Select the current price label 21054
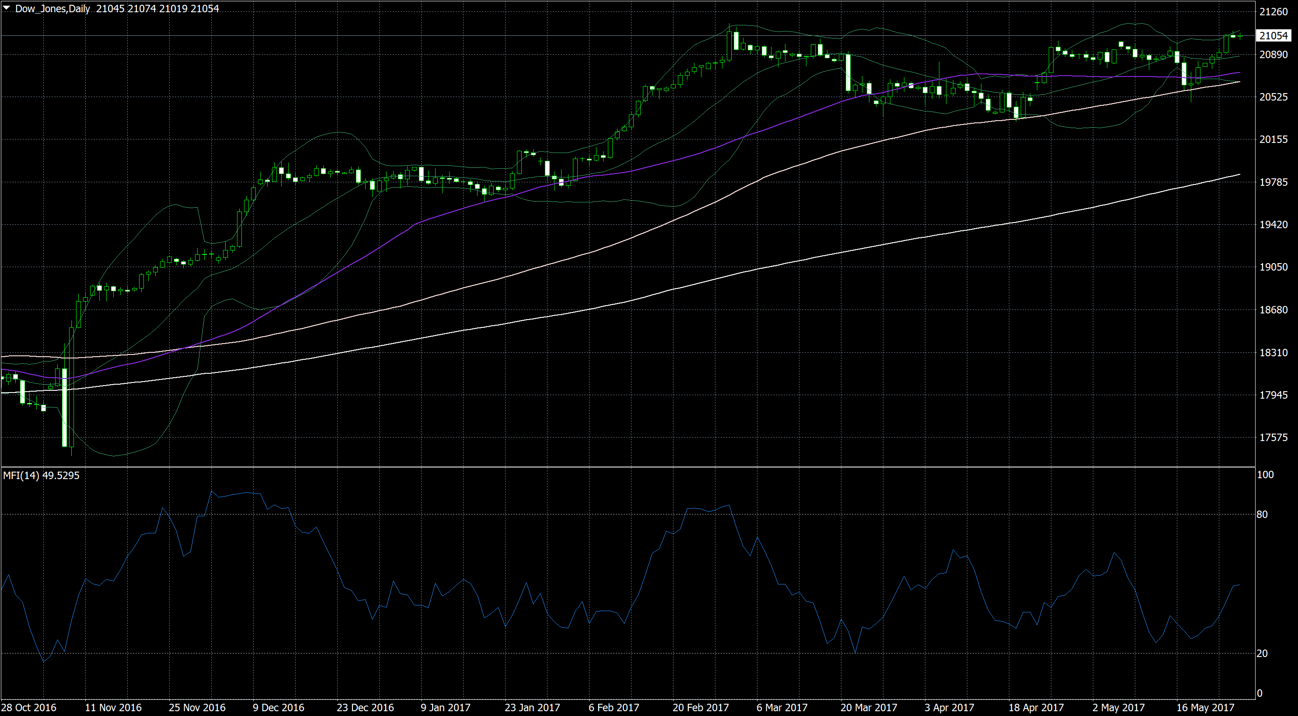This screenshot has height=716, width=1298. [1274, 36]
